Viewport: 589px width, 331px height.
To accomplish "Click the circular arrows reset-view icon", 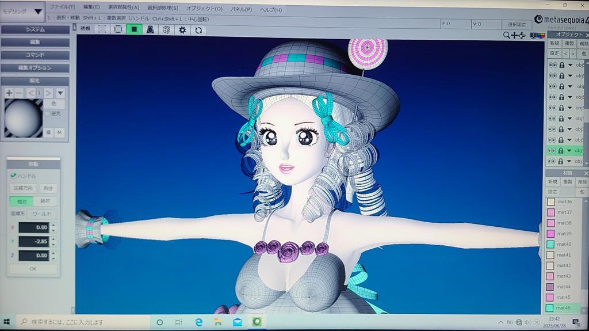I will 198,30.
